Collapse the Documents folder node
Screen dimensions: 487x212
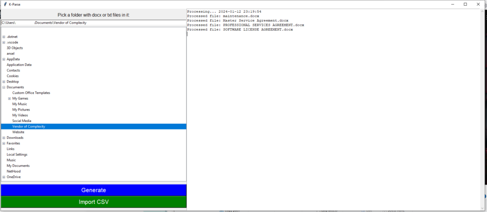pos(4,87)
